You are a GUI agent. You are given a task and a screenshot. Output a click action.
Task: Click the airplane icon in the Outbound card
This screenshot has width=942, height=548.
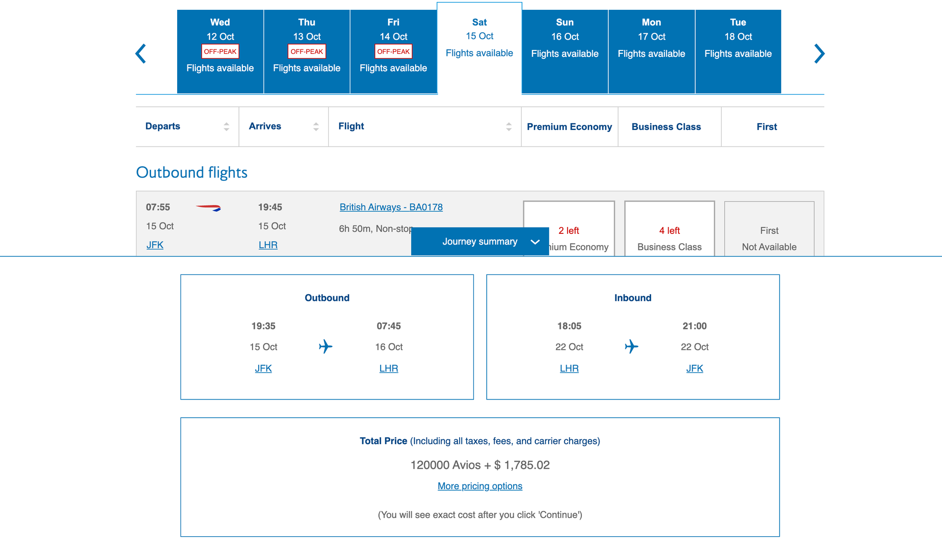pos(326,347)
